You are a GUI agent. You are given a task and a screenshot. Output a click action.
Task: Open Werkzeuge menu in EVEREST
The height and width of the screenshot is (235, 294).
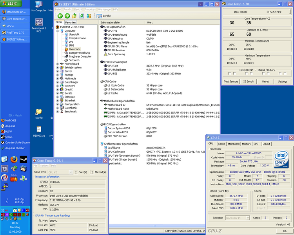tap(104, 9)
